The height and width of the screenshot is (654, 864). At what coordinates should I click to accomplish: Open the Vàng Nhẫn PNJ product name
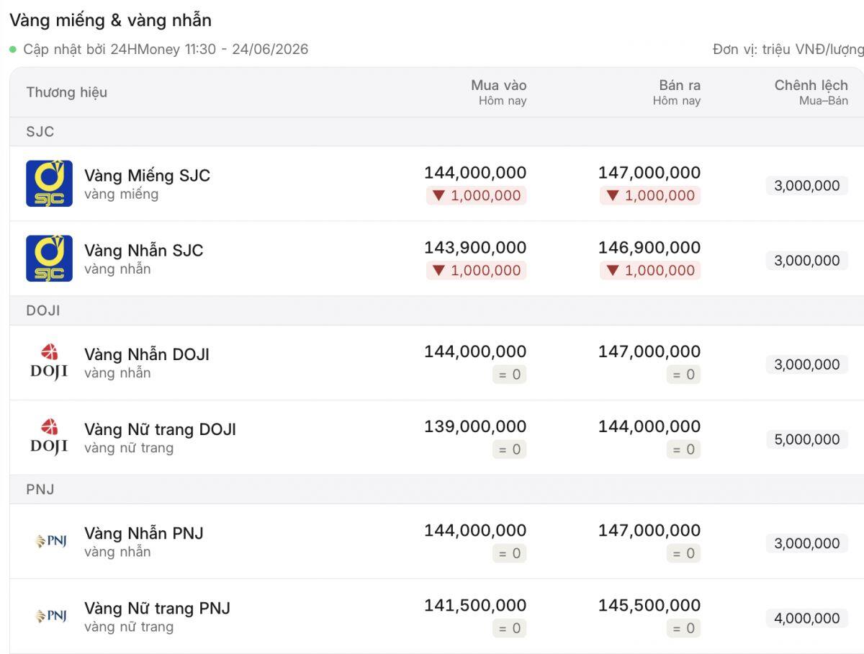point(143,533)
